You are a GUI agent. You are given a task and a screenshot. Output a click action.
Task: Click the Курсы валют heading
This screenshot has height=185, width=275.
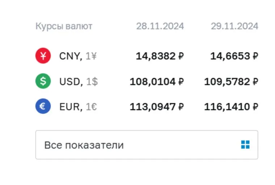pyautogui.click(x=64, y=26)
